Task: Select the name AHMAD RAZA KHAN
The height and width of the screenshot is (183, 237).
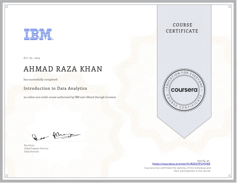Action: [x=63, y=69]
